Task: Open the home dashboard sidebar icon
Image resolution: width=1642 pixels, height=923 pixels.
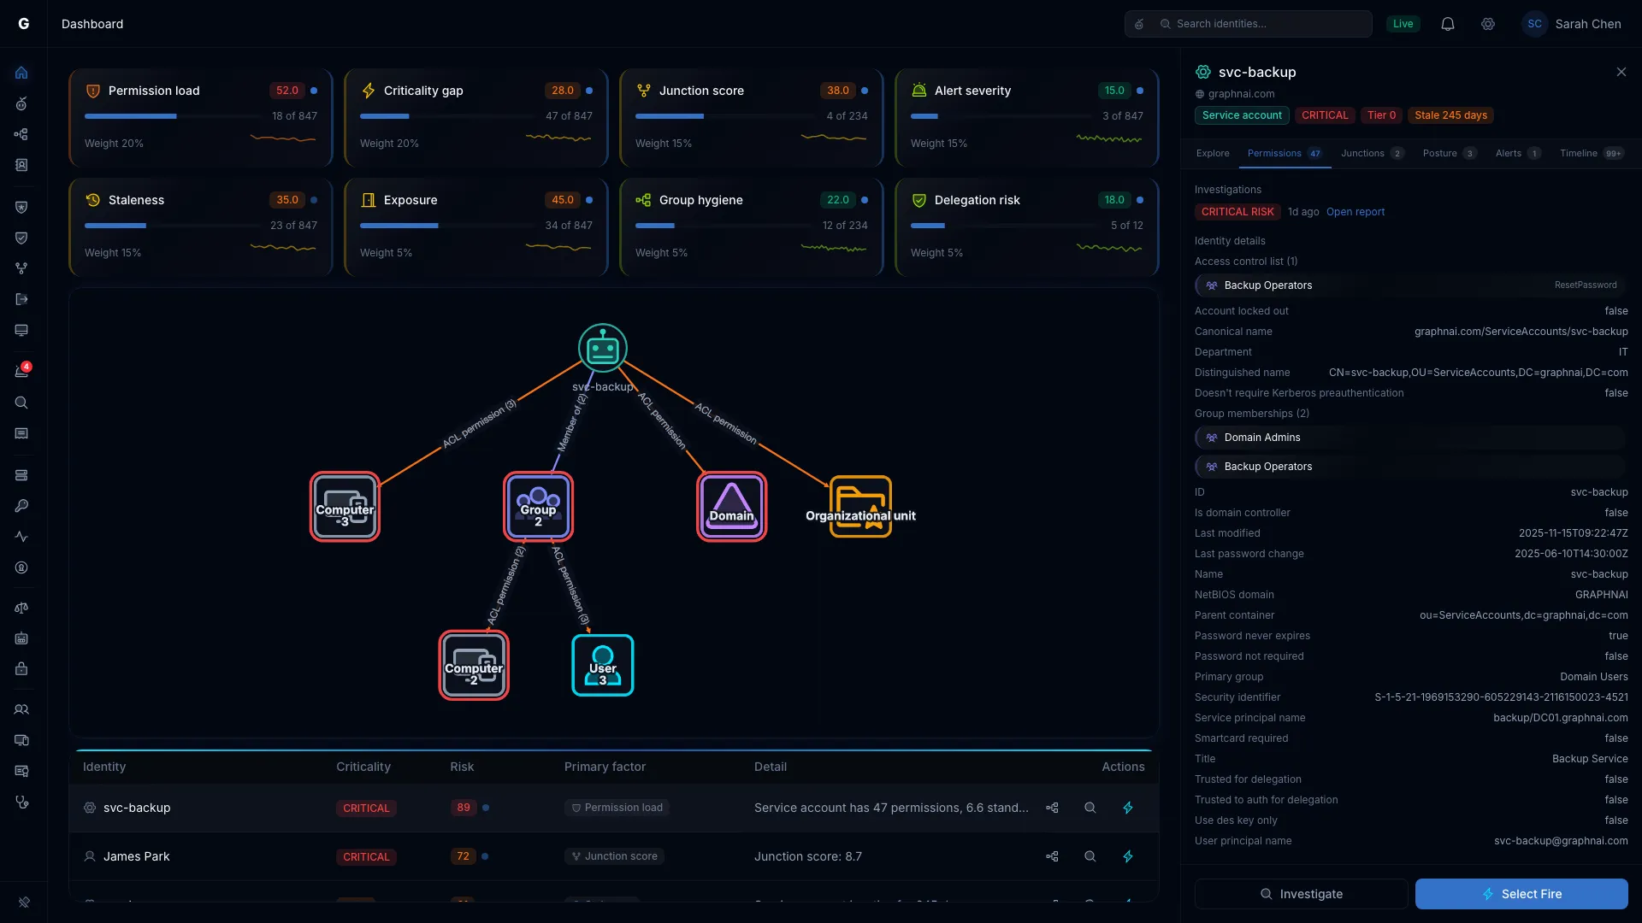Action: [21, 73]
